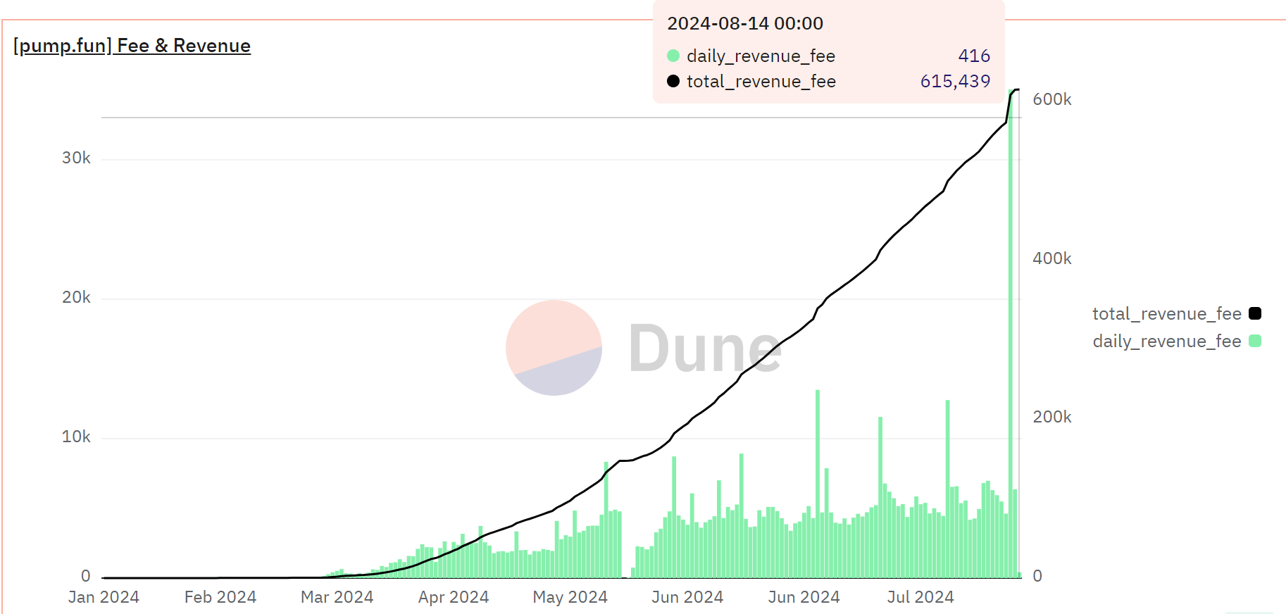Click the Feb 2024 x-axis label
The width and height of the screenshot is (1286, 614).
[x=220, y=597]
